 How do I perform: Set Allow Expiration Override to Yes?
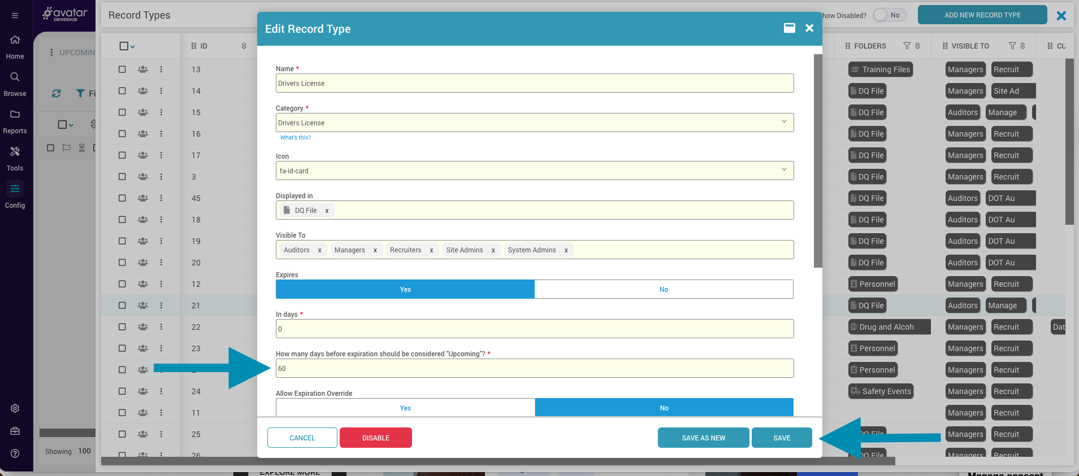(x=405, y=408)
